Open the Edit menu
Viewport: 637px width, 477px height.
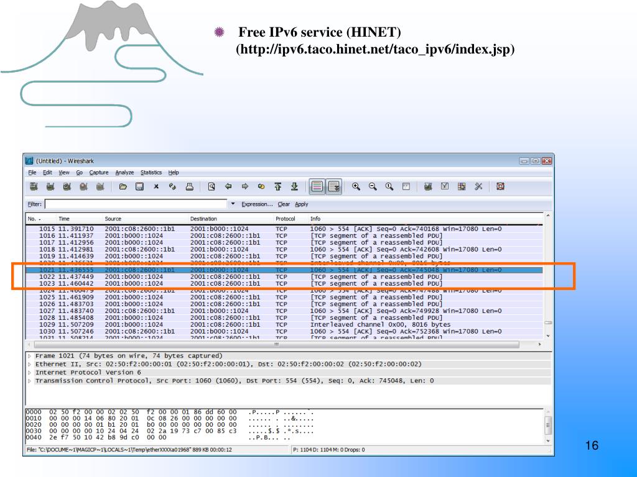[47, 173]
